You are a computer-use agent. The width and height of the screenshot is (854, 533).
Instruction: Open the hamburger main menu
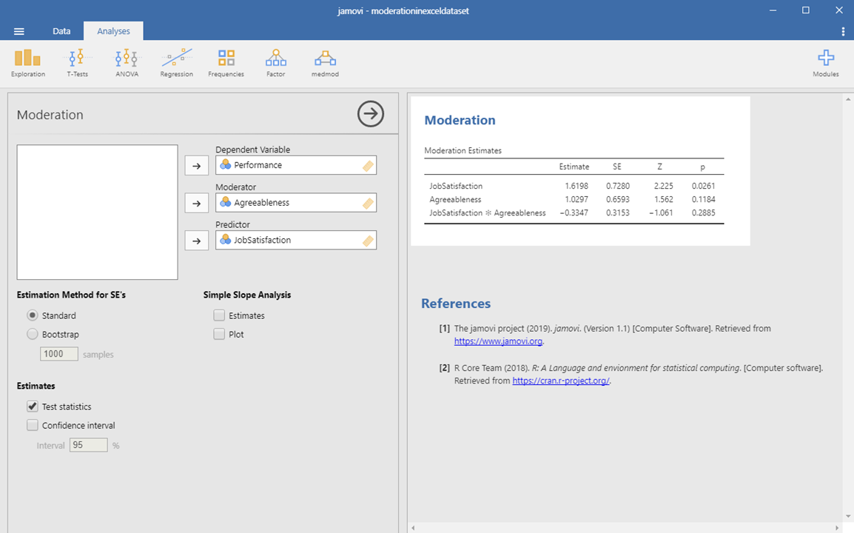19,31
